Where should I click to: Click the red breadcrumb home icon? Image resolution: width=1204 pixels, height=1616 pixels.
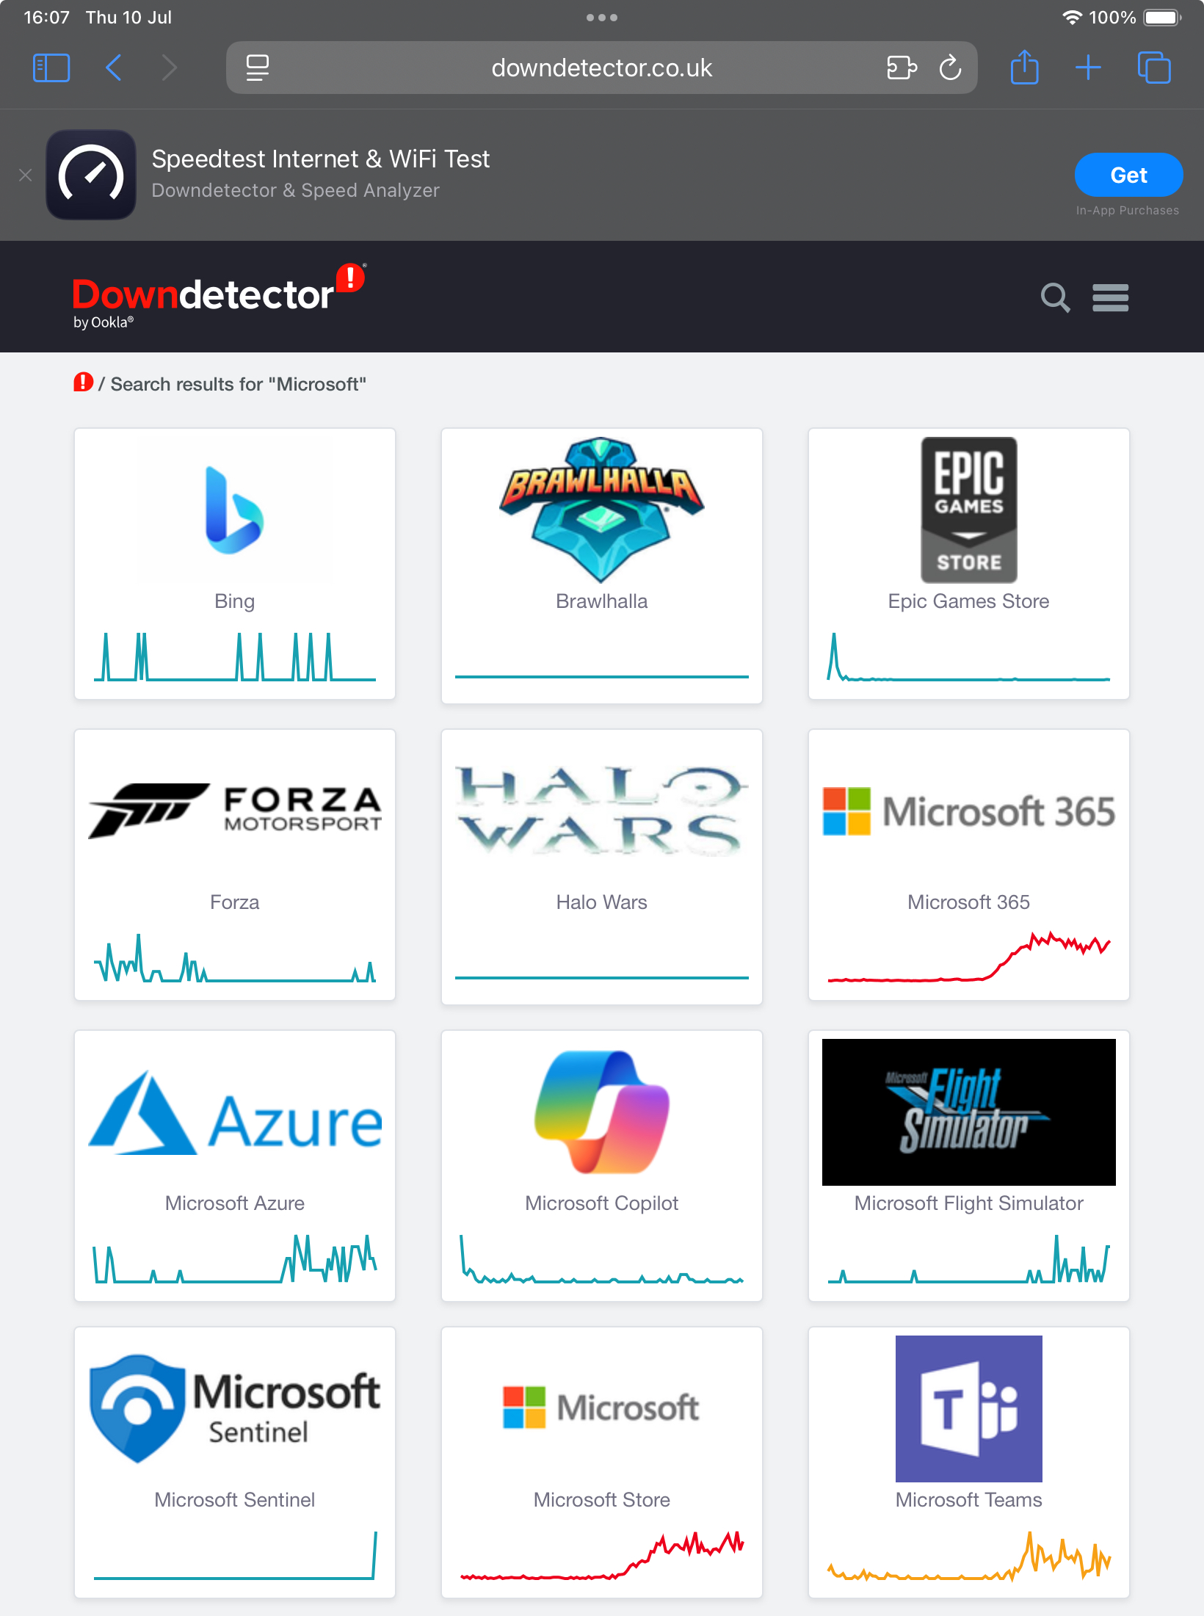click(x=83, y=383)
